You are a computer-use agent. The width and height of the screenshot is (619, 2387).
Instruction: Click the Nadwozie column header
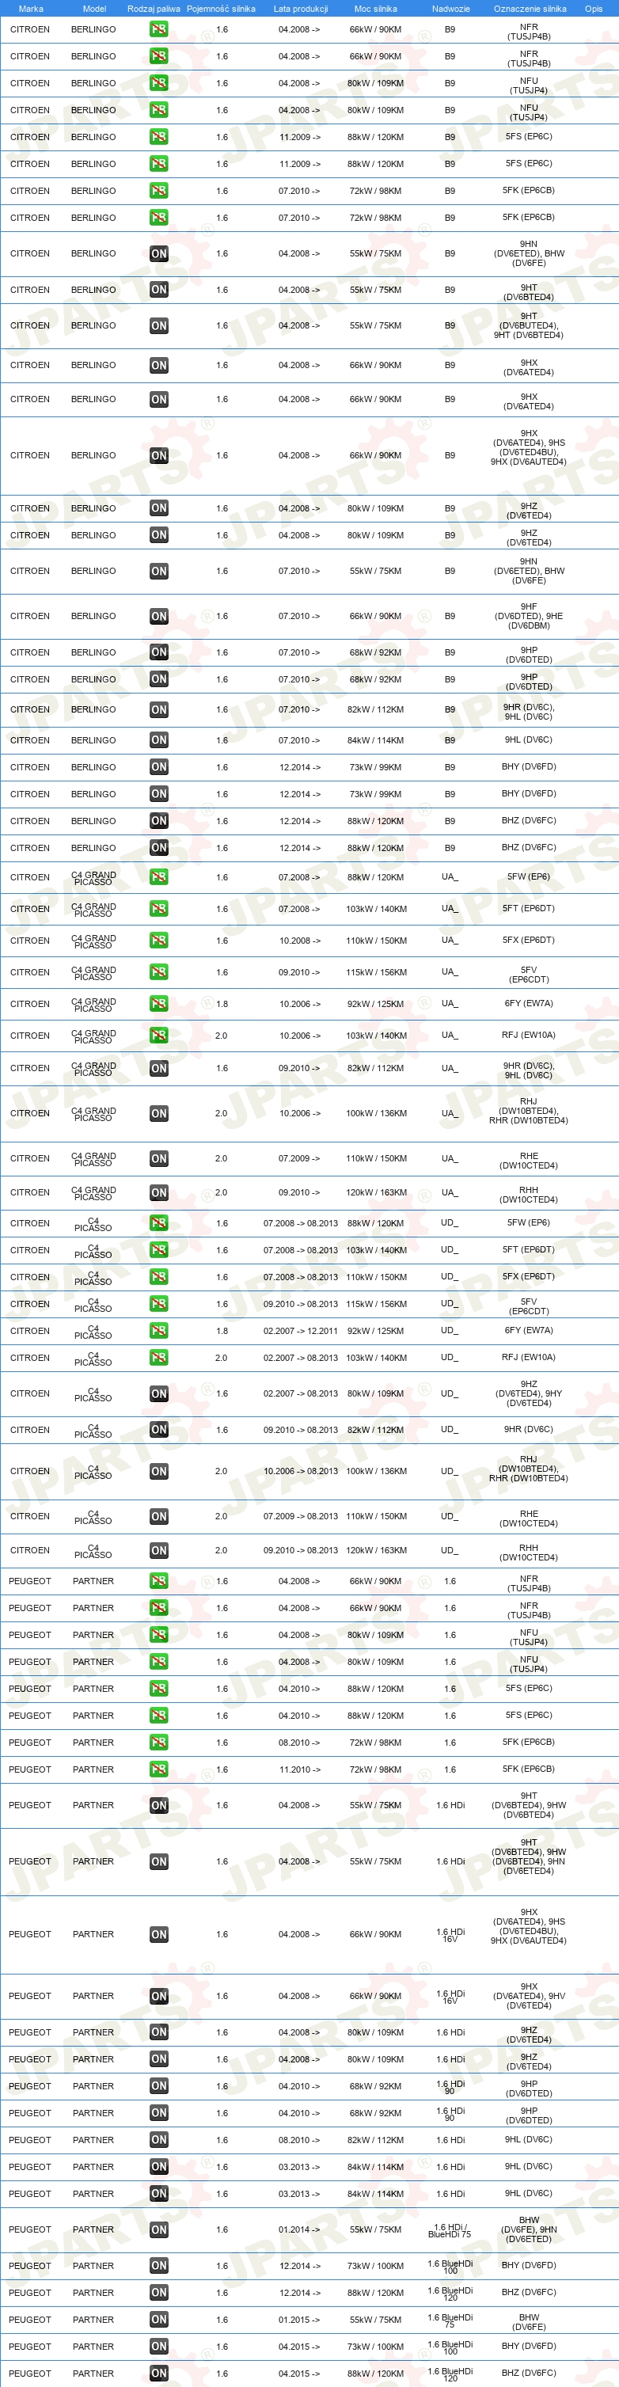pos(450,9)
